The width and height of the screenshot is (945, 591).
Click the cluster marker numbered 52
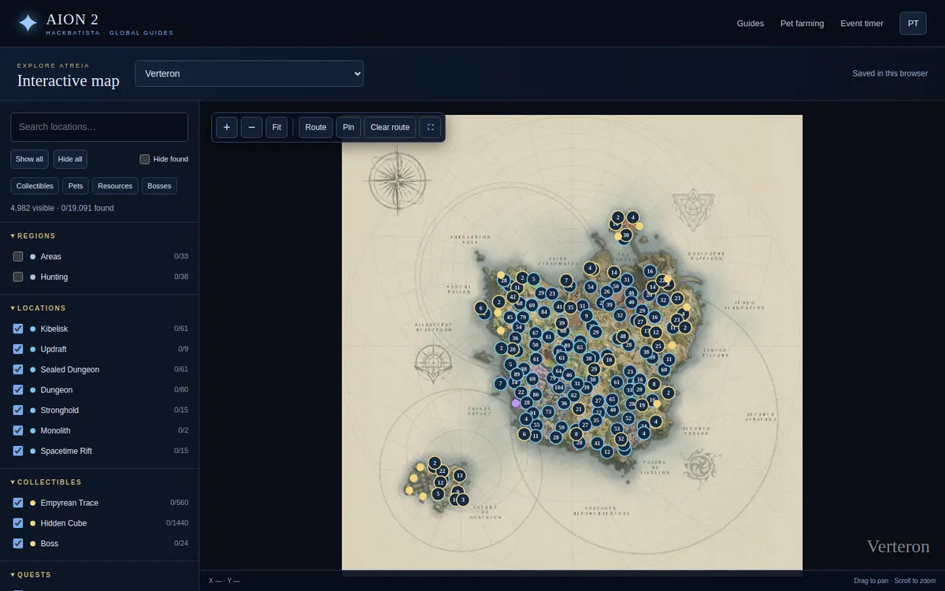click(x=628, y=418)
